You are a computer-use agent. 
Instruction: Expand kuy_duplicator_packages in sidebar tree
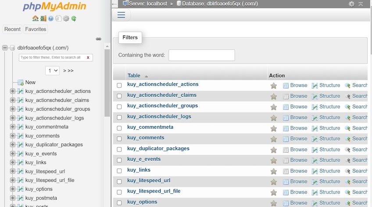tap(13, 144)
